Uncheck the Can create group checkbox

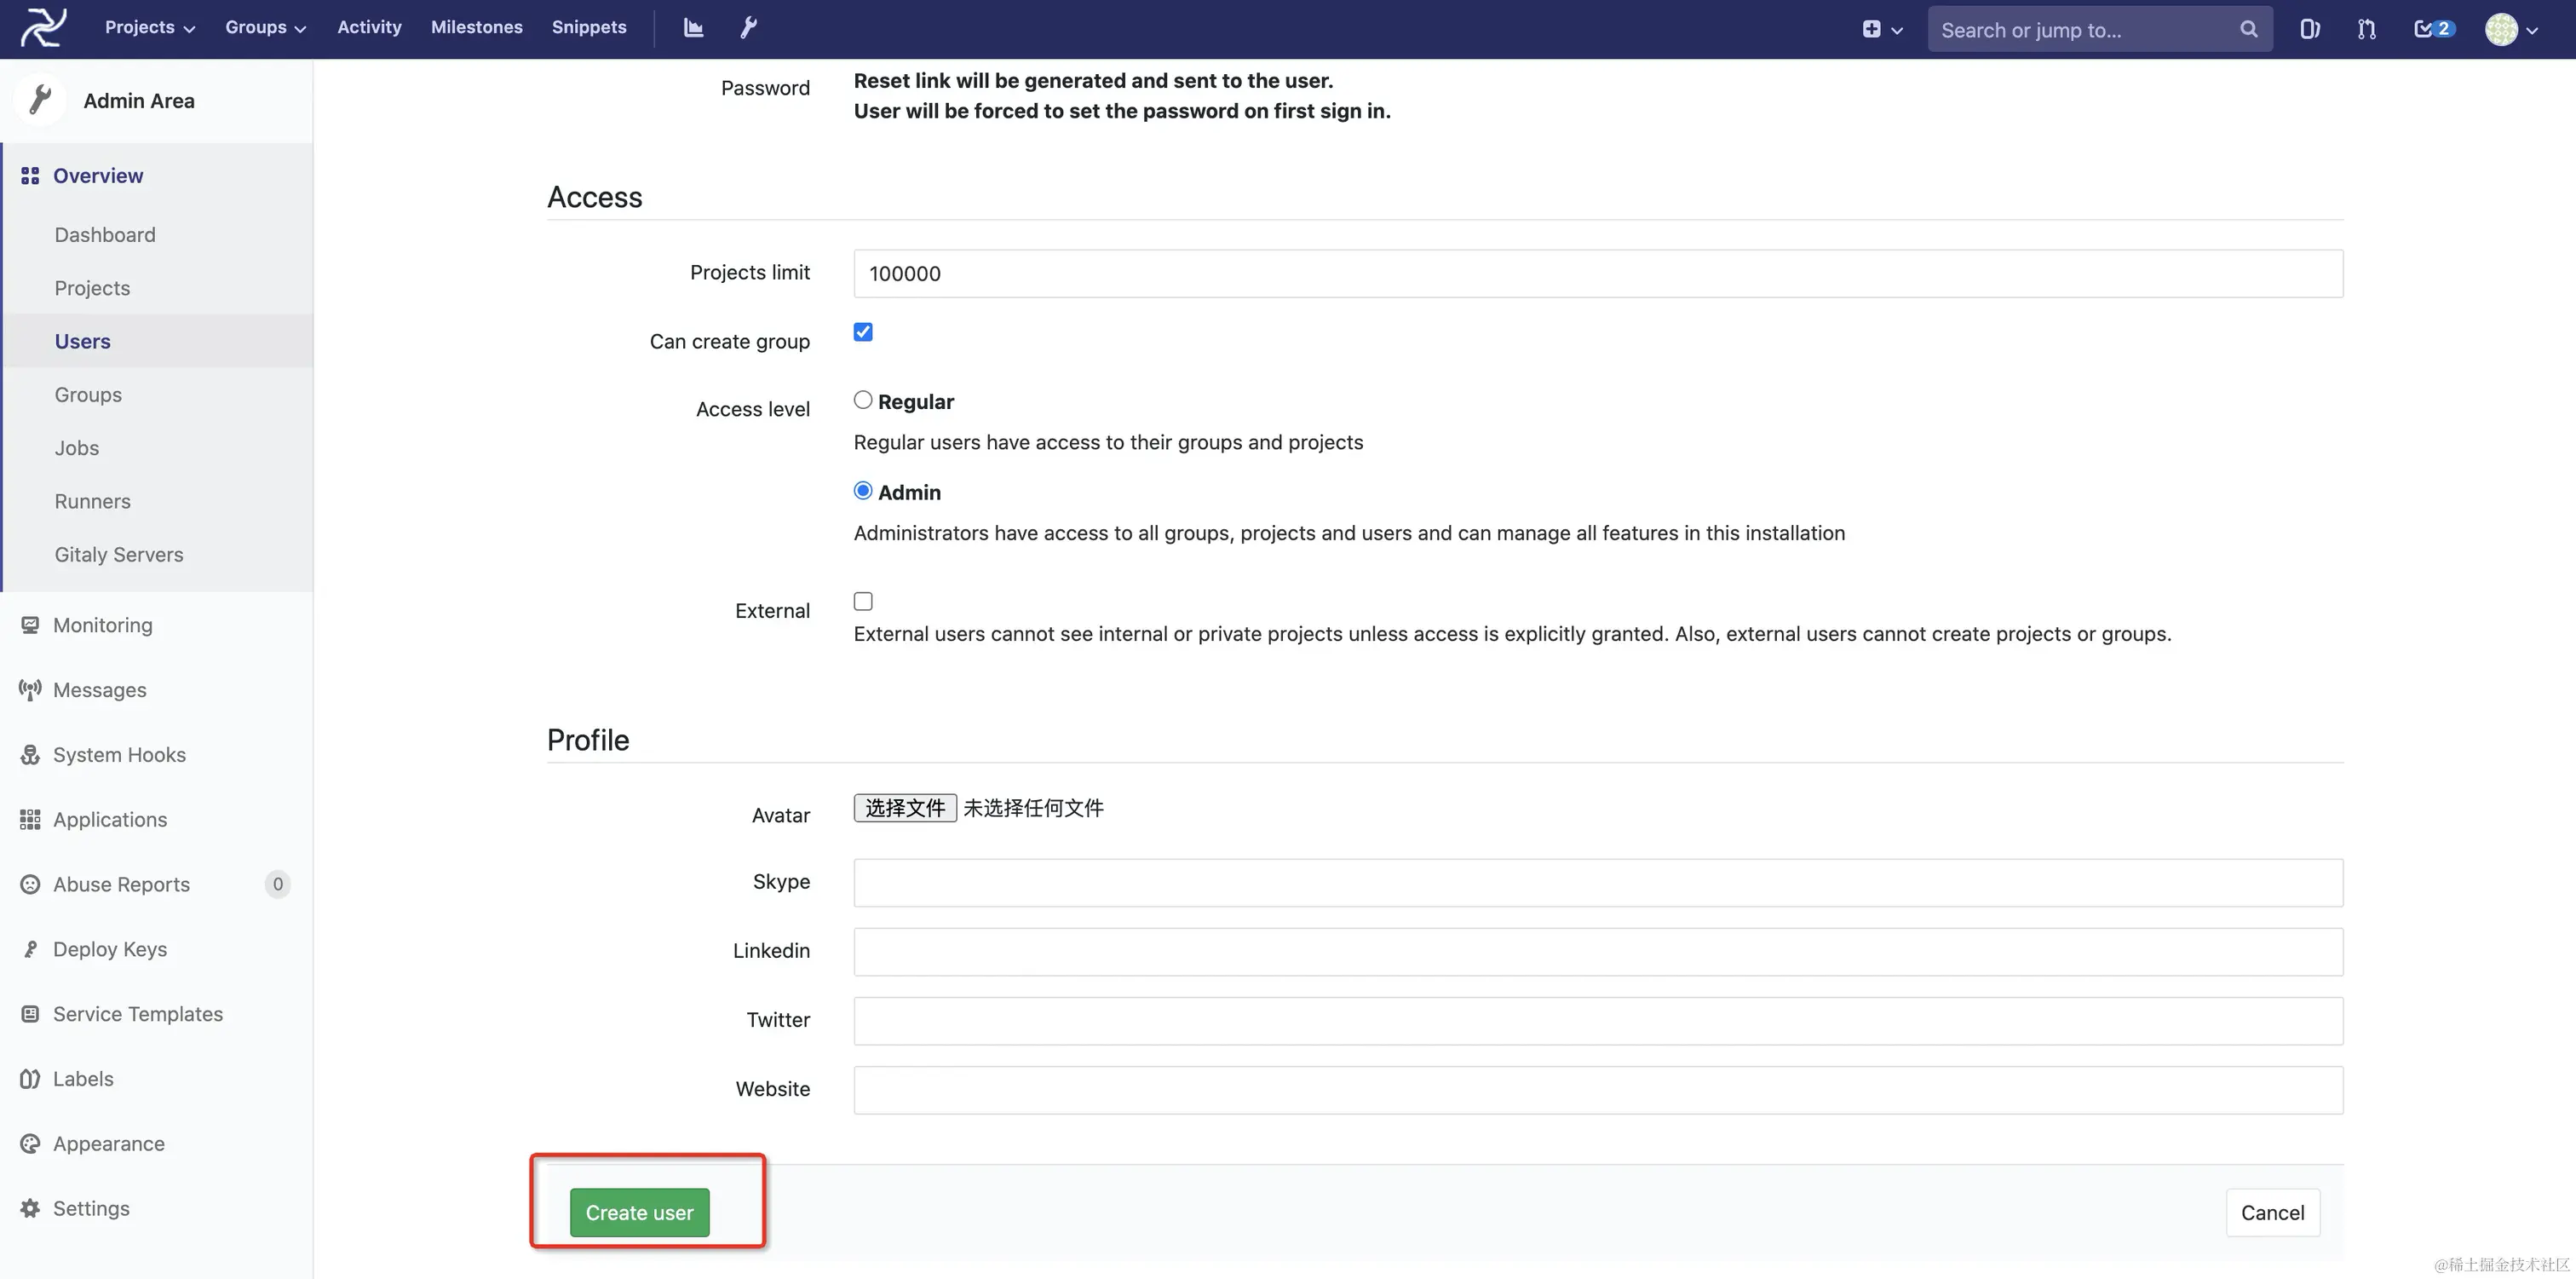coord(863,332)
